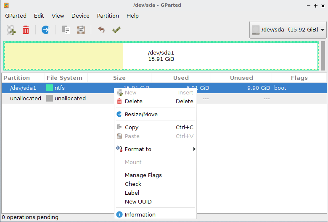Open the Help menu

(132, 16)
